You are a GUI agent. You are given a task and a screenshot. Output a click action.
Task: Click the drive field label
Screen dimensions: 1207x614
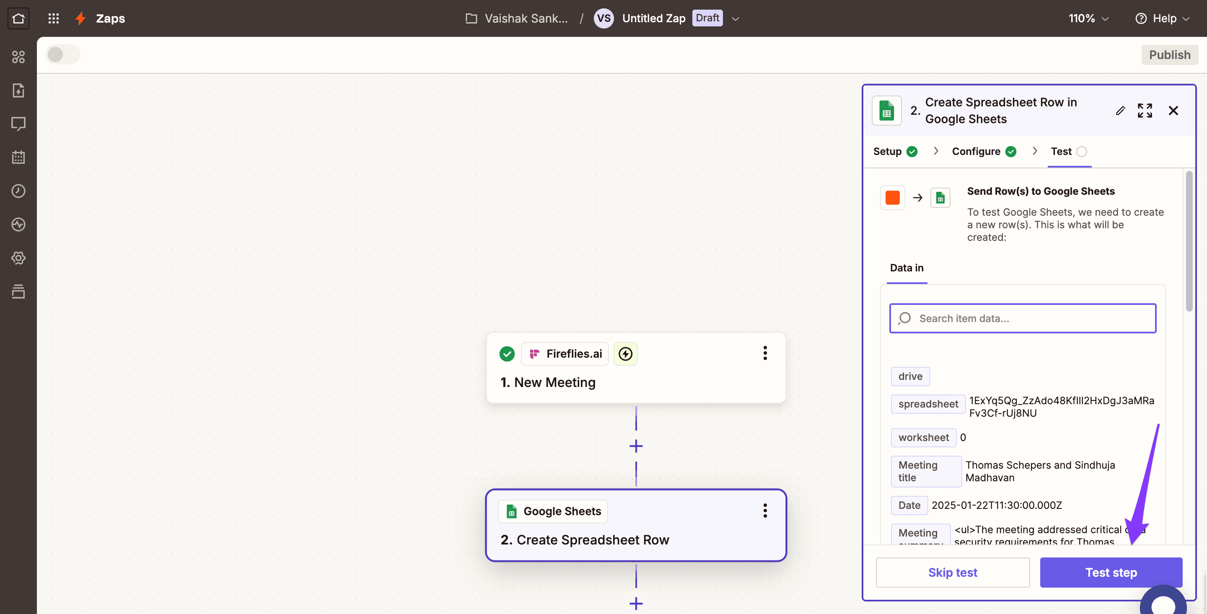[x=910, y=377]
